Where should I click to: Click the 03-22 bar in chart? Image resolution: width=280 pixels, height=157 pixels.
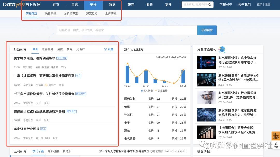coord(127,74)
